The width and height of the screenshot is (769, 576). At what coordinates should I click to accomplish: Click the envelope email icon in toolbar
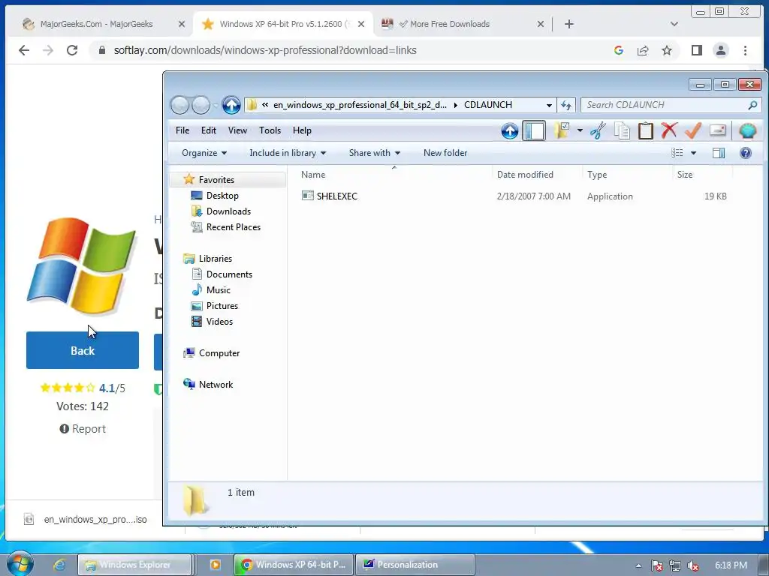click(x=717, y=130)
